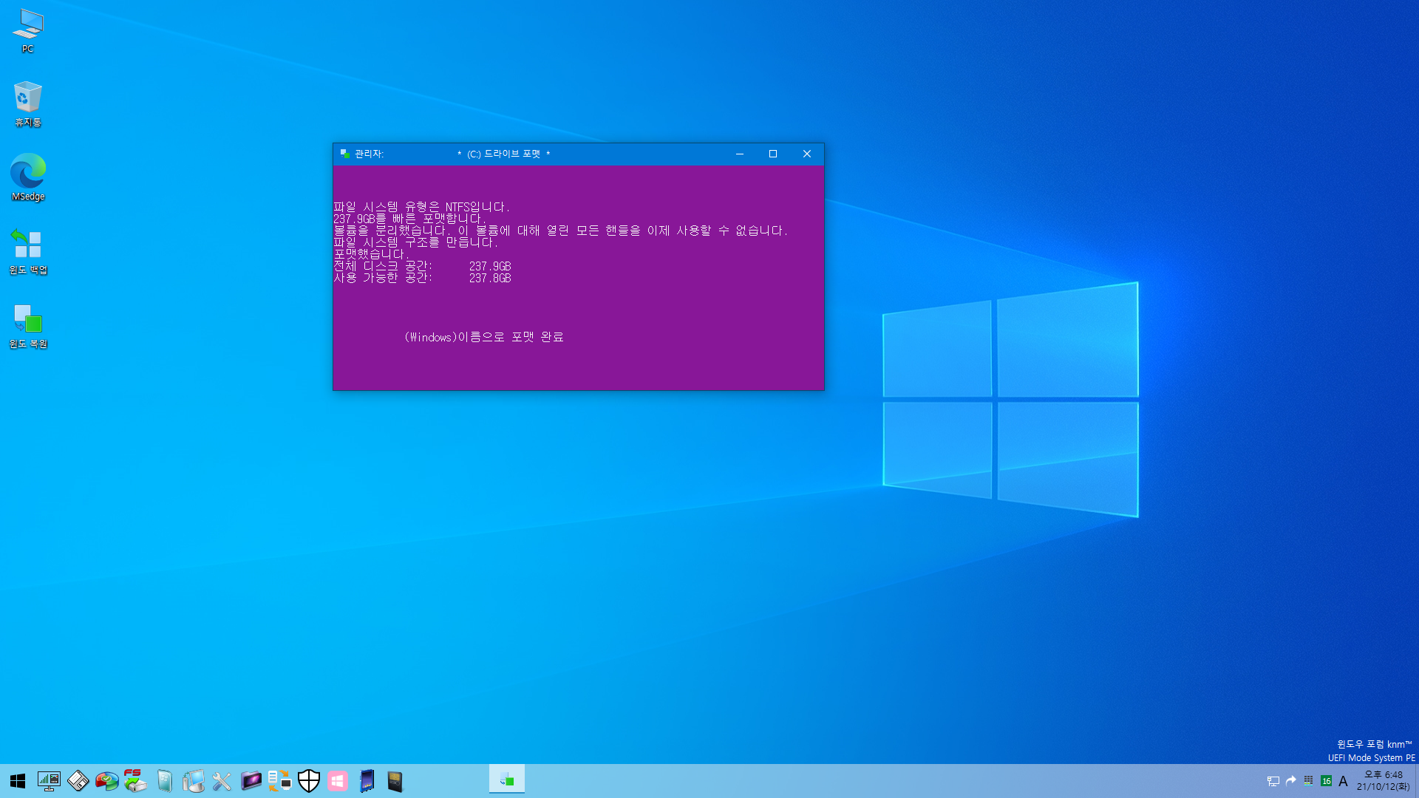Click the curved arrow tray icon
Screen dimensions: 1419x798
[x=1291, y=781]
